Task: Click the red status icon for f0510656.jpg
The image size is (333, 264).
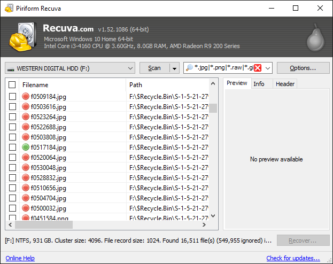Action: 26,188
